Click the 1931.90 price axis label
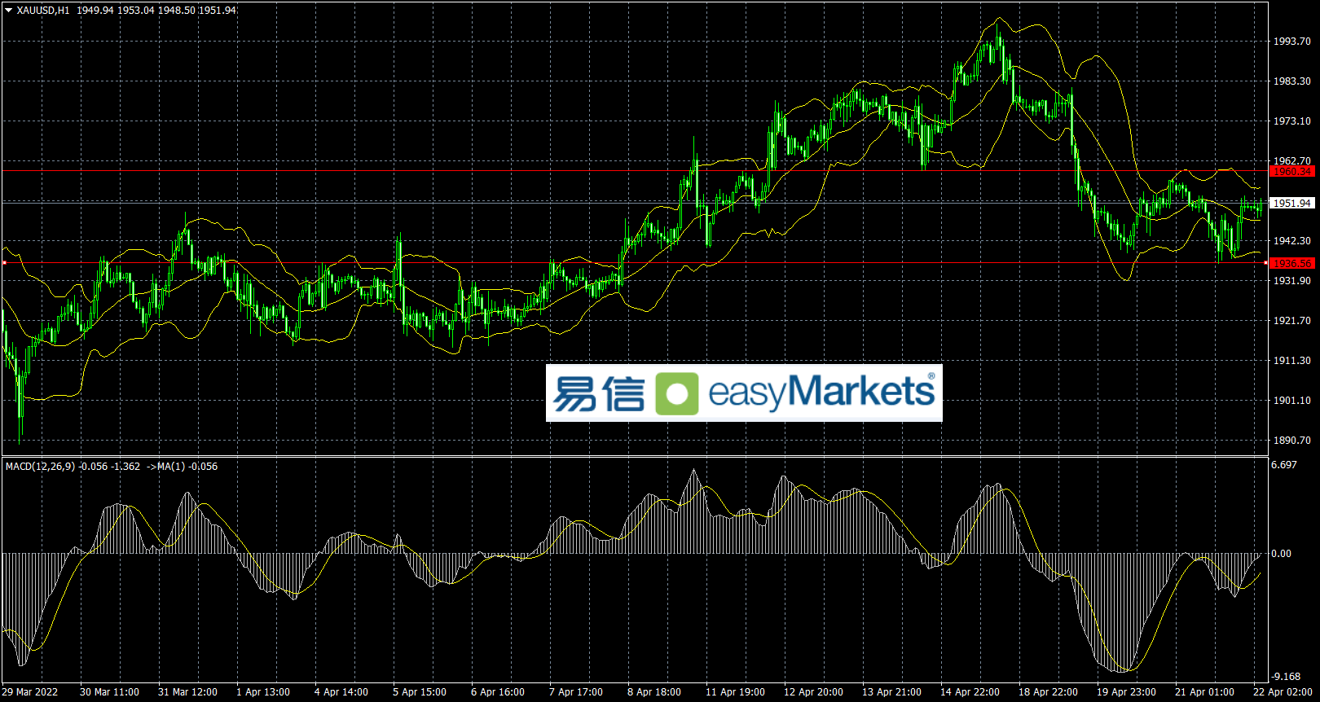Image resolution: width=1320 pixels, height=702 pixels. click(x=1292, y=281)
